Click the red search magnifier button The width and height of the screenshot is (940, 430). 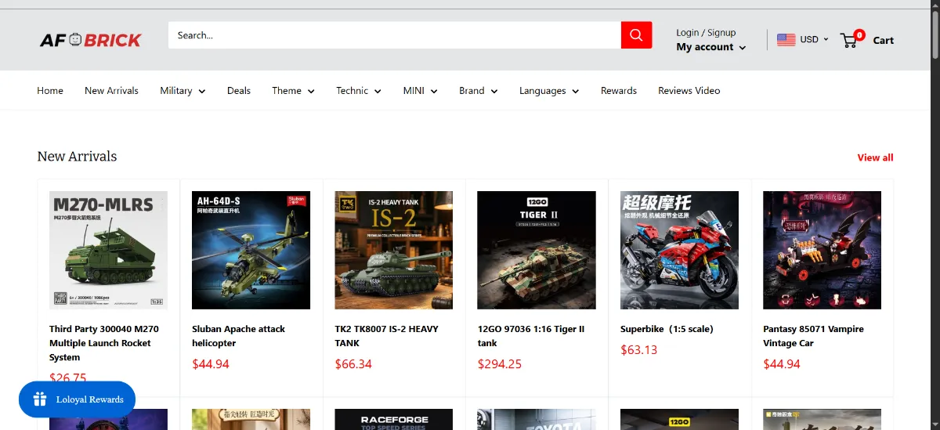point(636,35)
